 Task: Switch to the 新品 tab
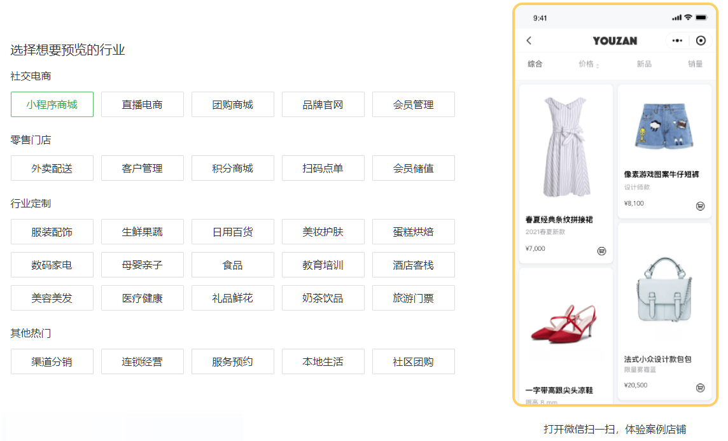coord(644,64)
